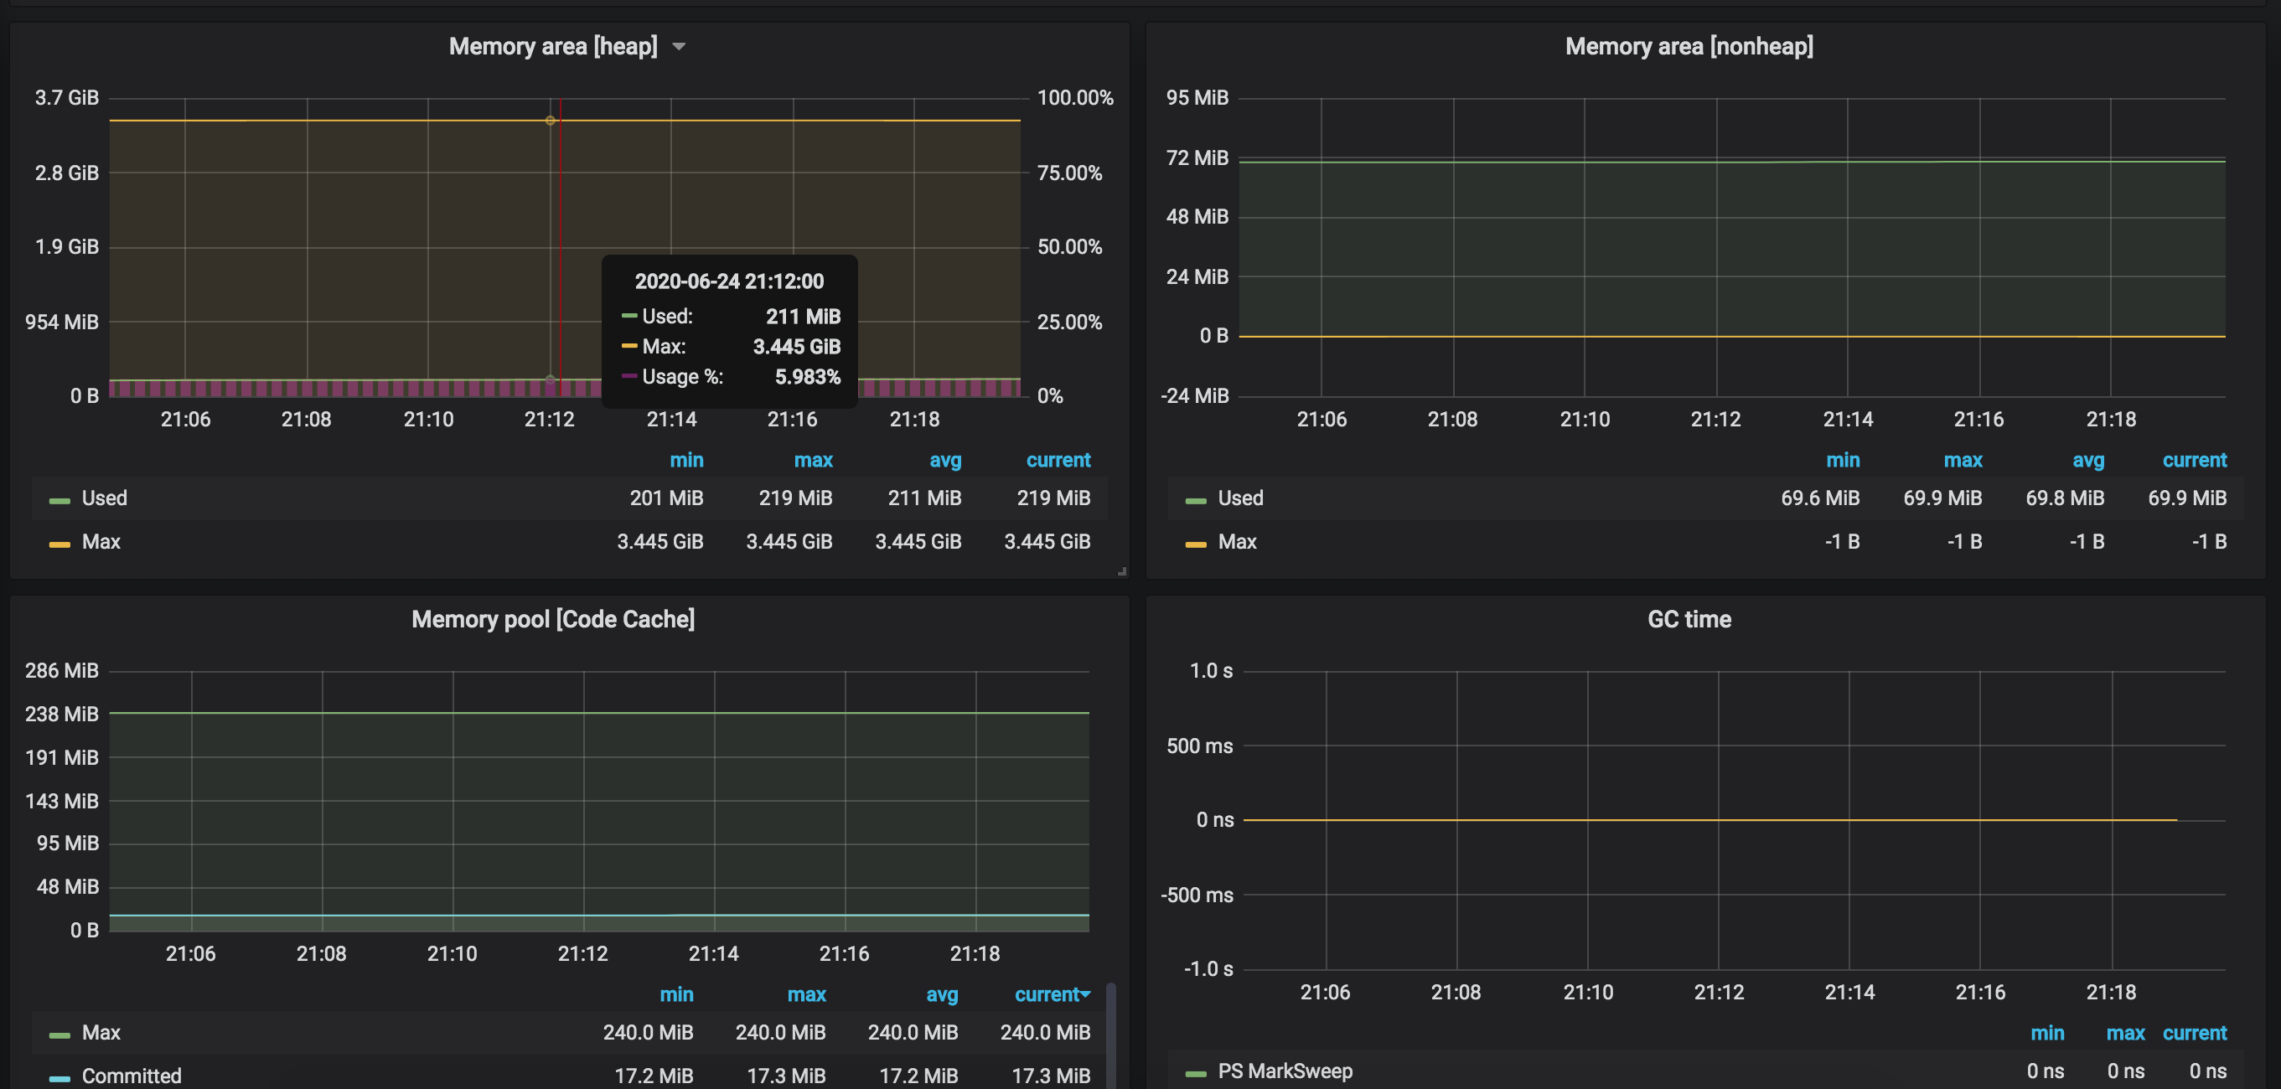Screen dimensions: 2281x1089
Task: Click the 95 MiB y-axis label in nonheap chart
Action: pyautogui.click(x=1197, y=97)
